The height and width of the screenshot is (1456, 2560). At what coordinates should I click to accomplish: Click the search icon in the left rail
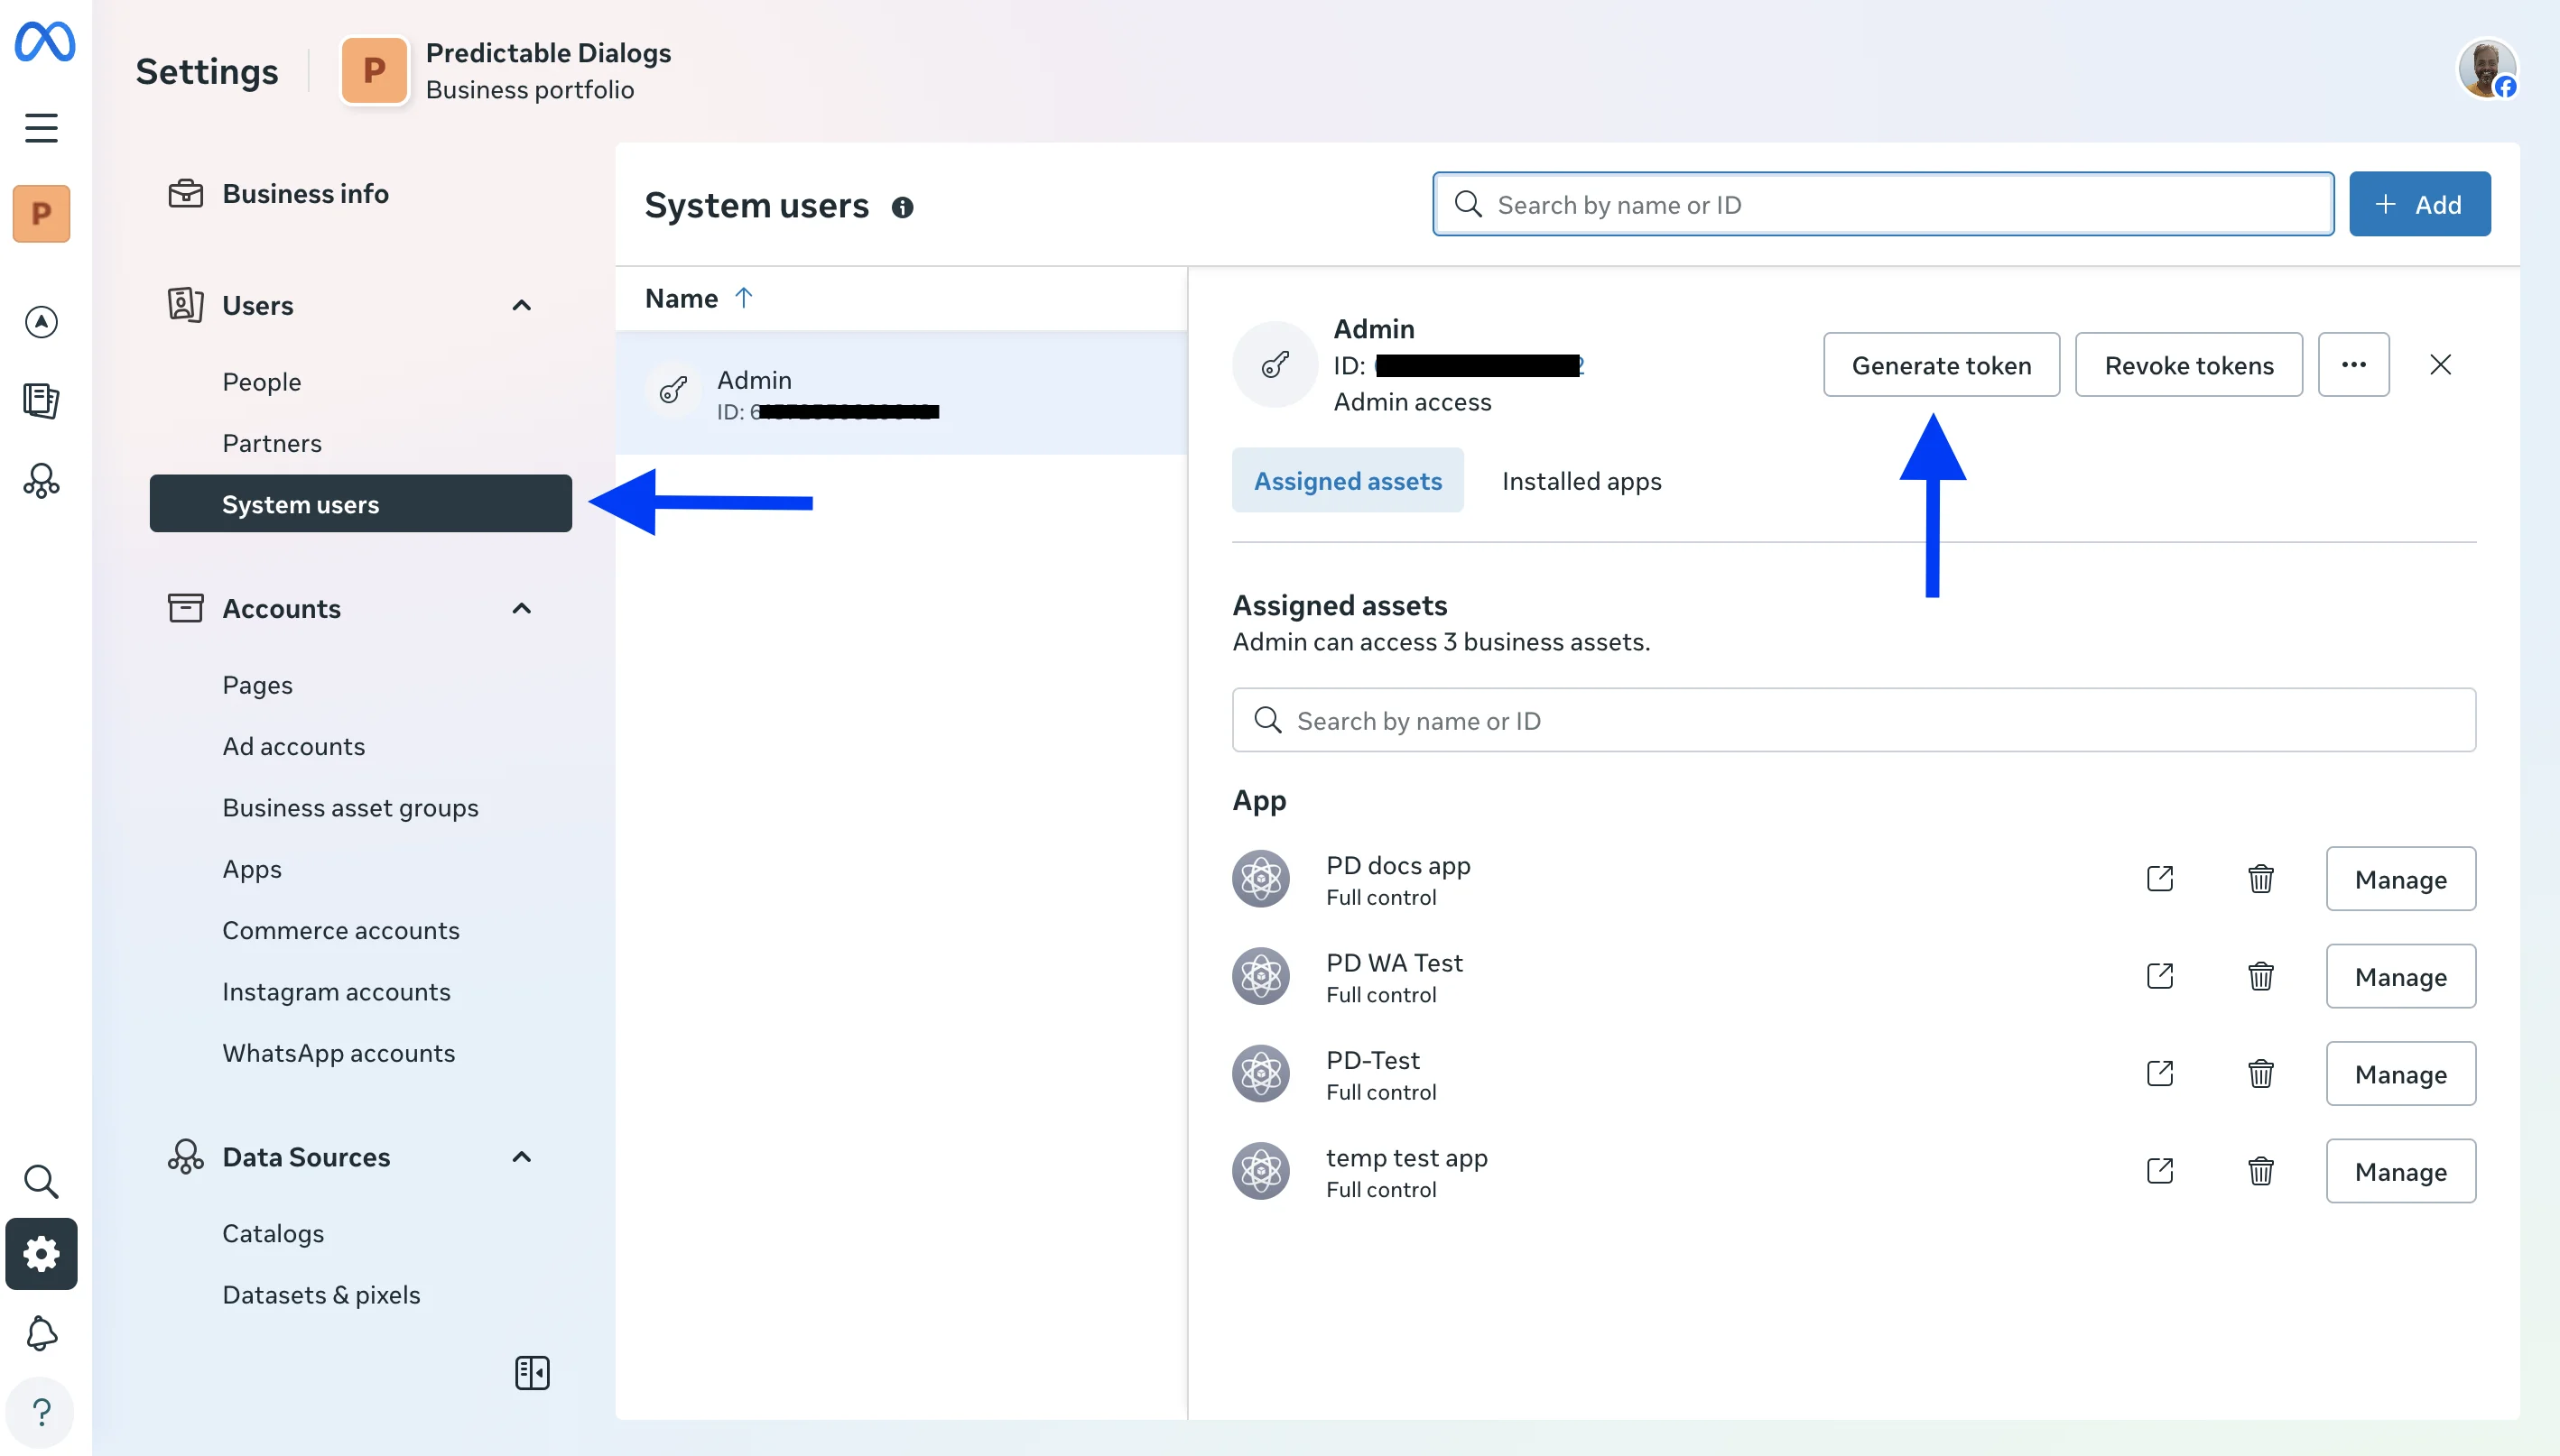pyautogui.click(x=41, y=1181)
